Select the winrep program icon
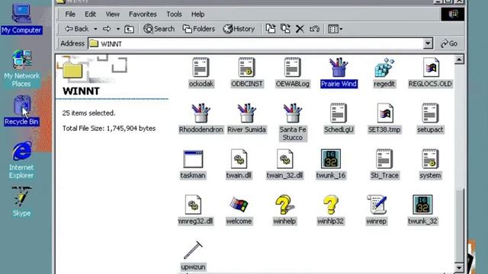This screenshot has width=488, height=274. tap(377, 205)
